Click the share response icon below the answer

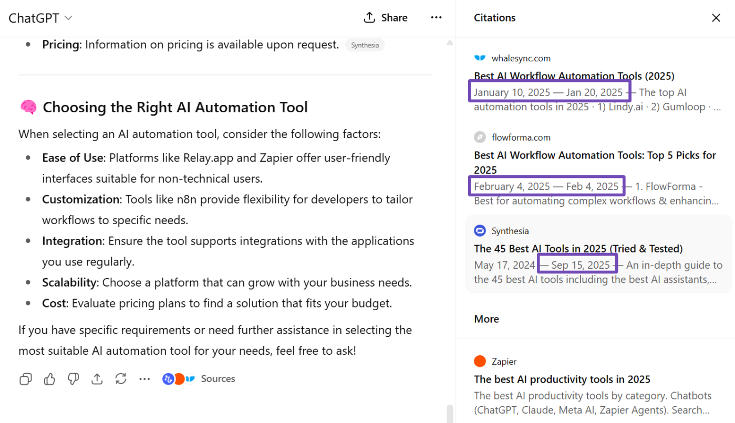(97, 379)
